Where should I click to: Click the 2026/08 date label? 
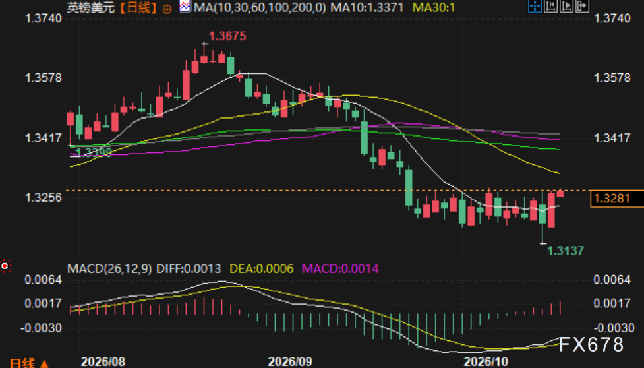[103, 362]
